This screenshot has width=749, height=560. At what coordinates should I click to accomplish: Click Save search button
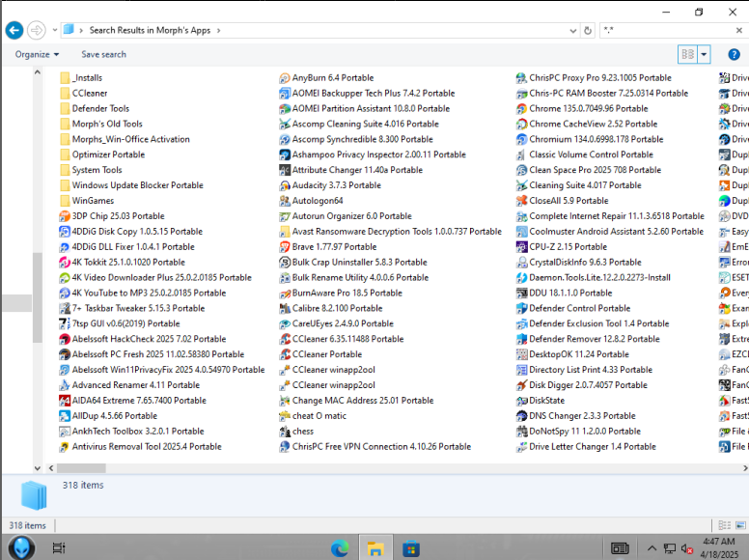[x=103, y=54]
